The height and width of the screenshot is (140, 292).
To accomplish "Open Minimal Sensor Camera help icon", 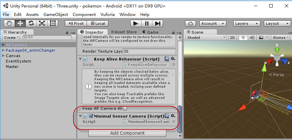I will click(167, 116).
